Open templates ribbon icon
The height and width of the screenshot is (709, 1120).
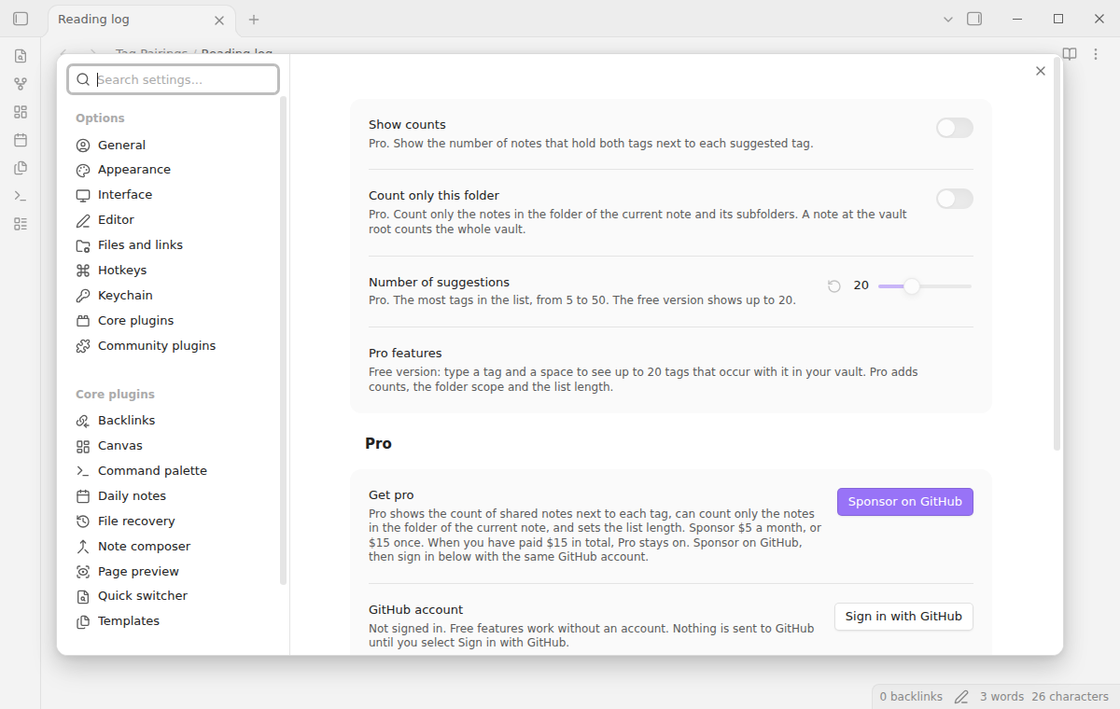coord(21,168)
